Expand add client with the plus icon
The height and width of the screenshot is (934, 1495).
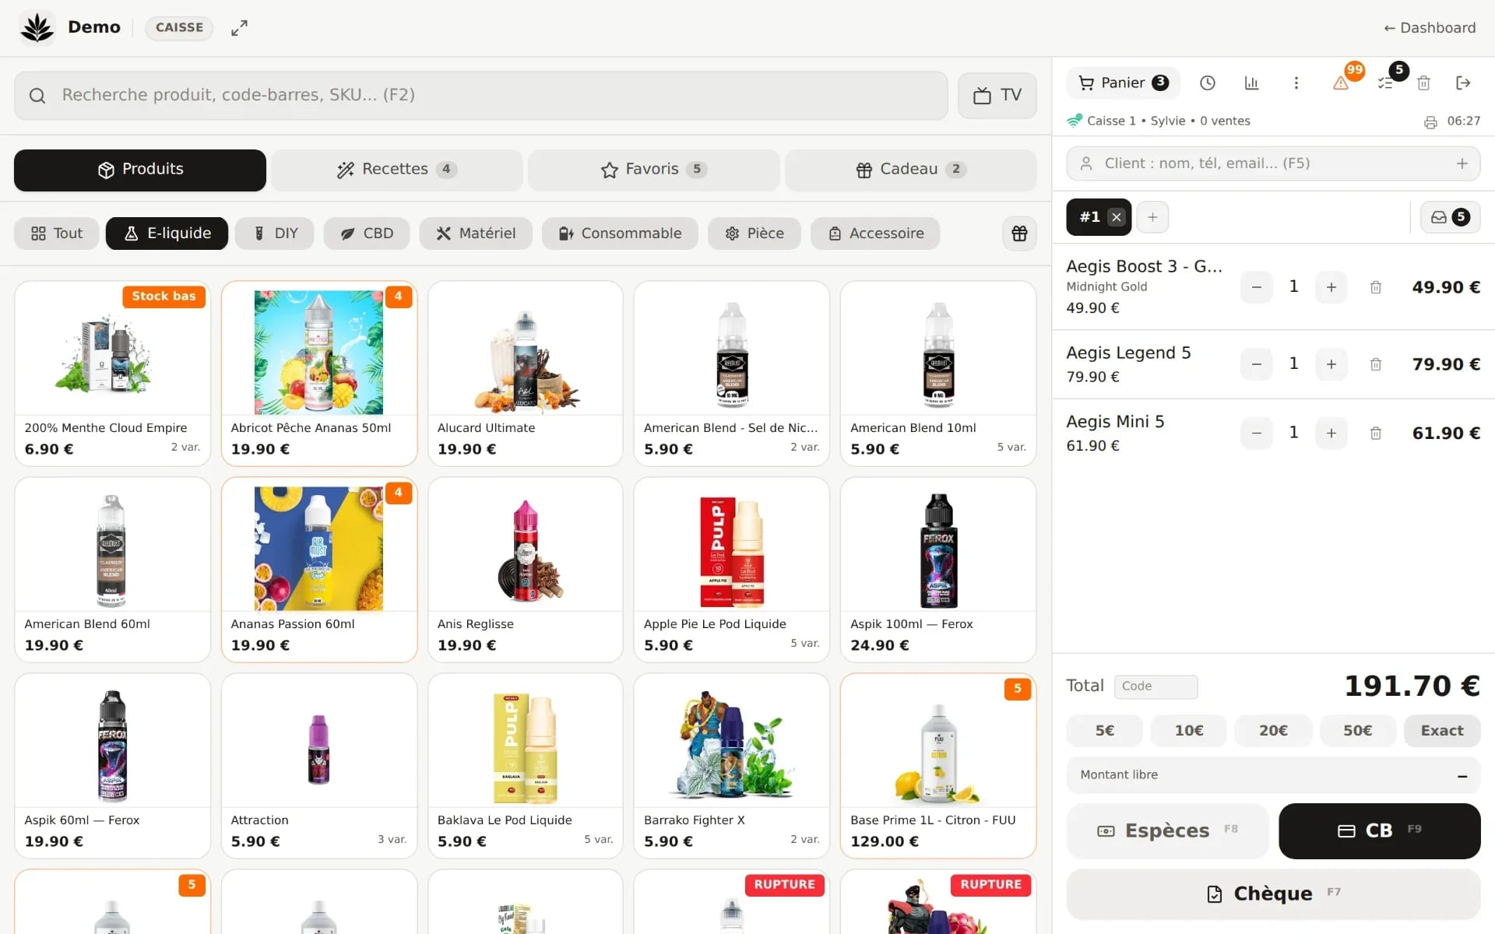[x=1462, y=163]
